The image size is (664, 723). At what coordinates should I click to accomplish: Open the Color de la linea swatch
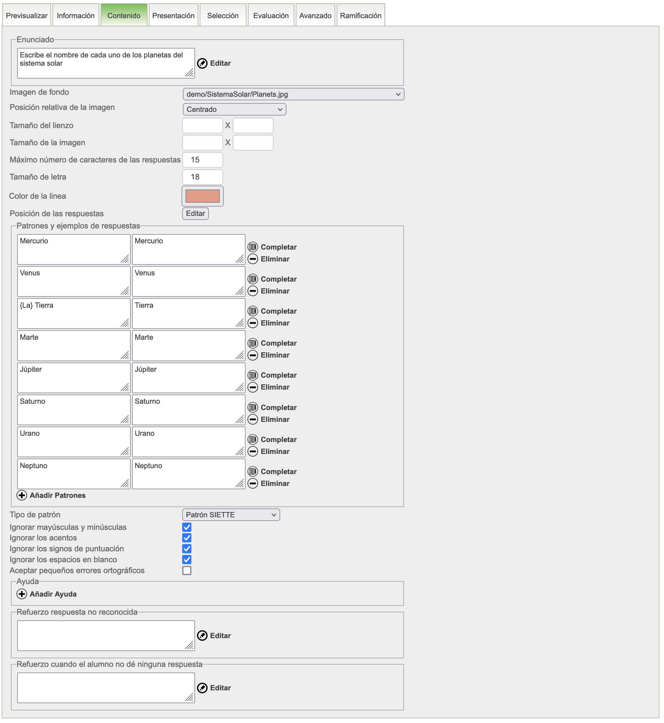coord(202,196)
